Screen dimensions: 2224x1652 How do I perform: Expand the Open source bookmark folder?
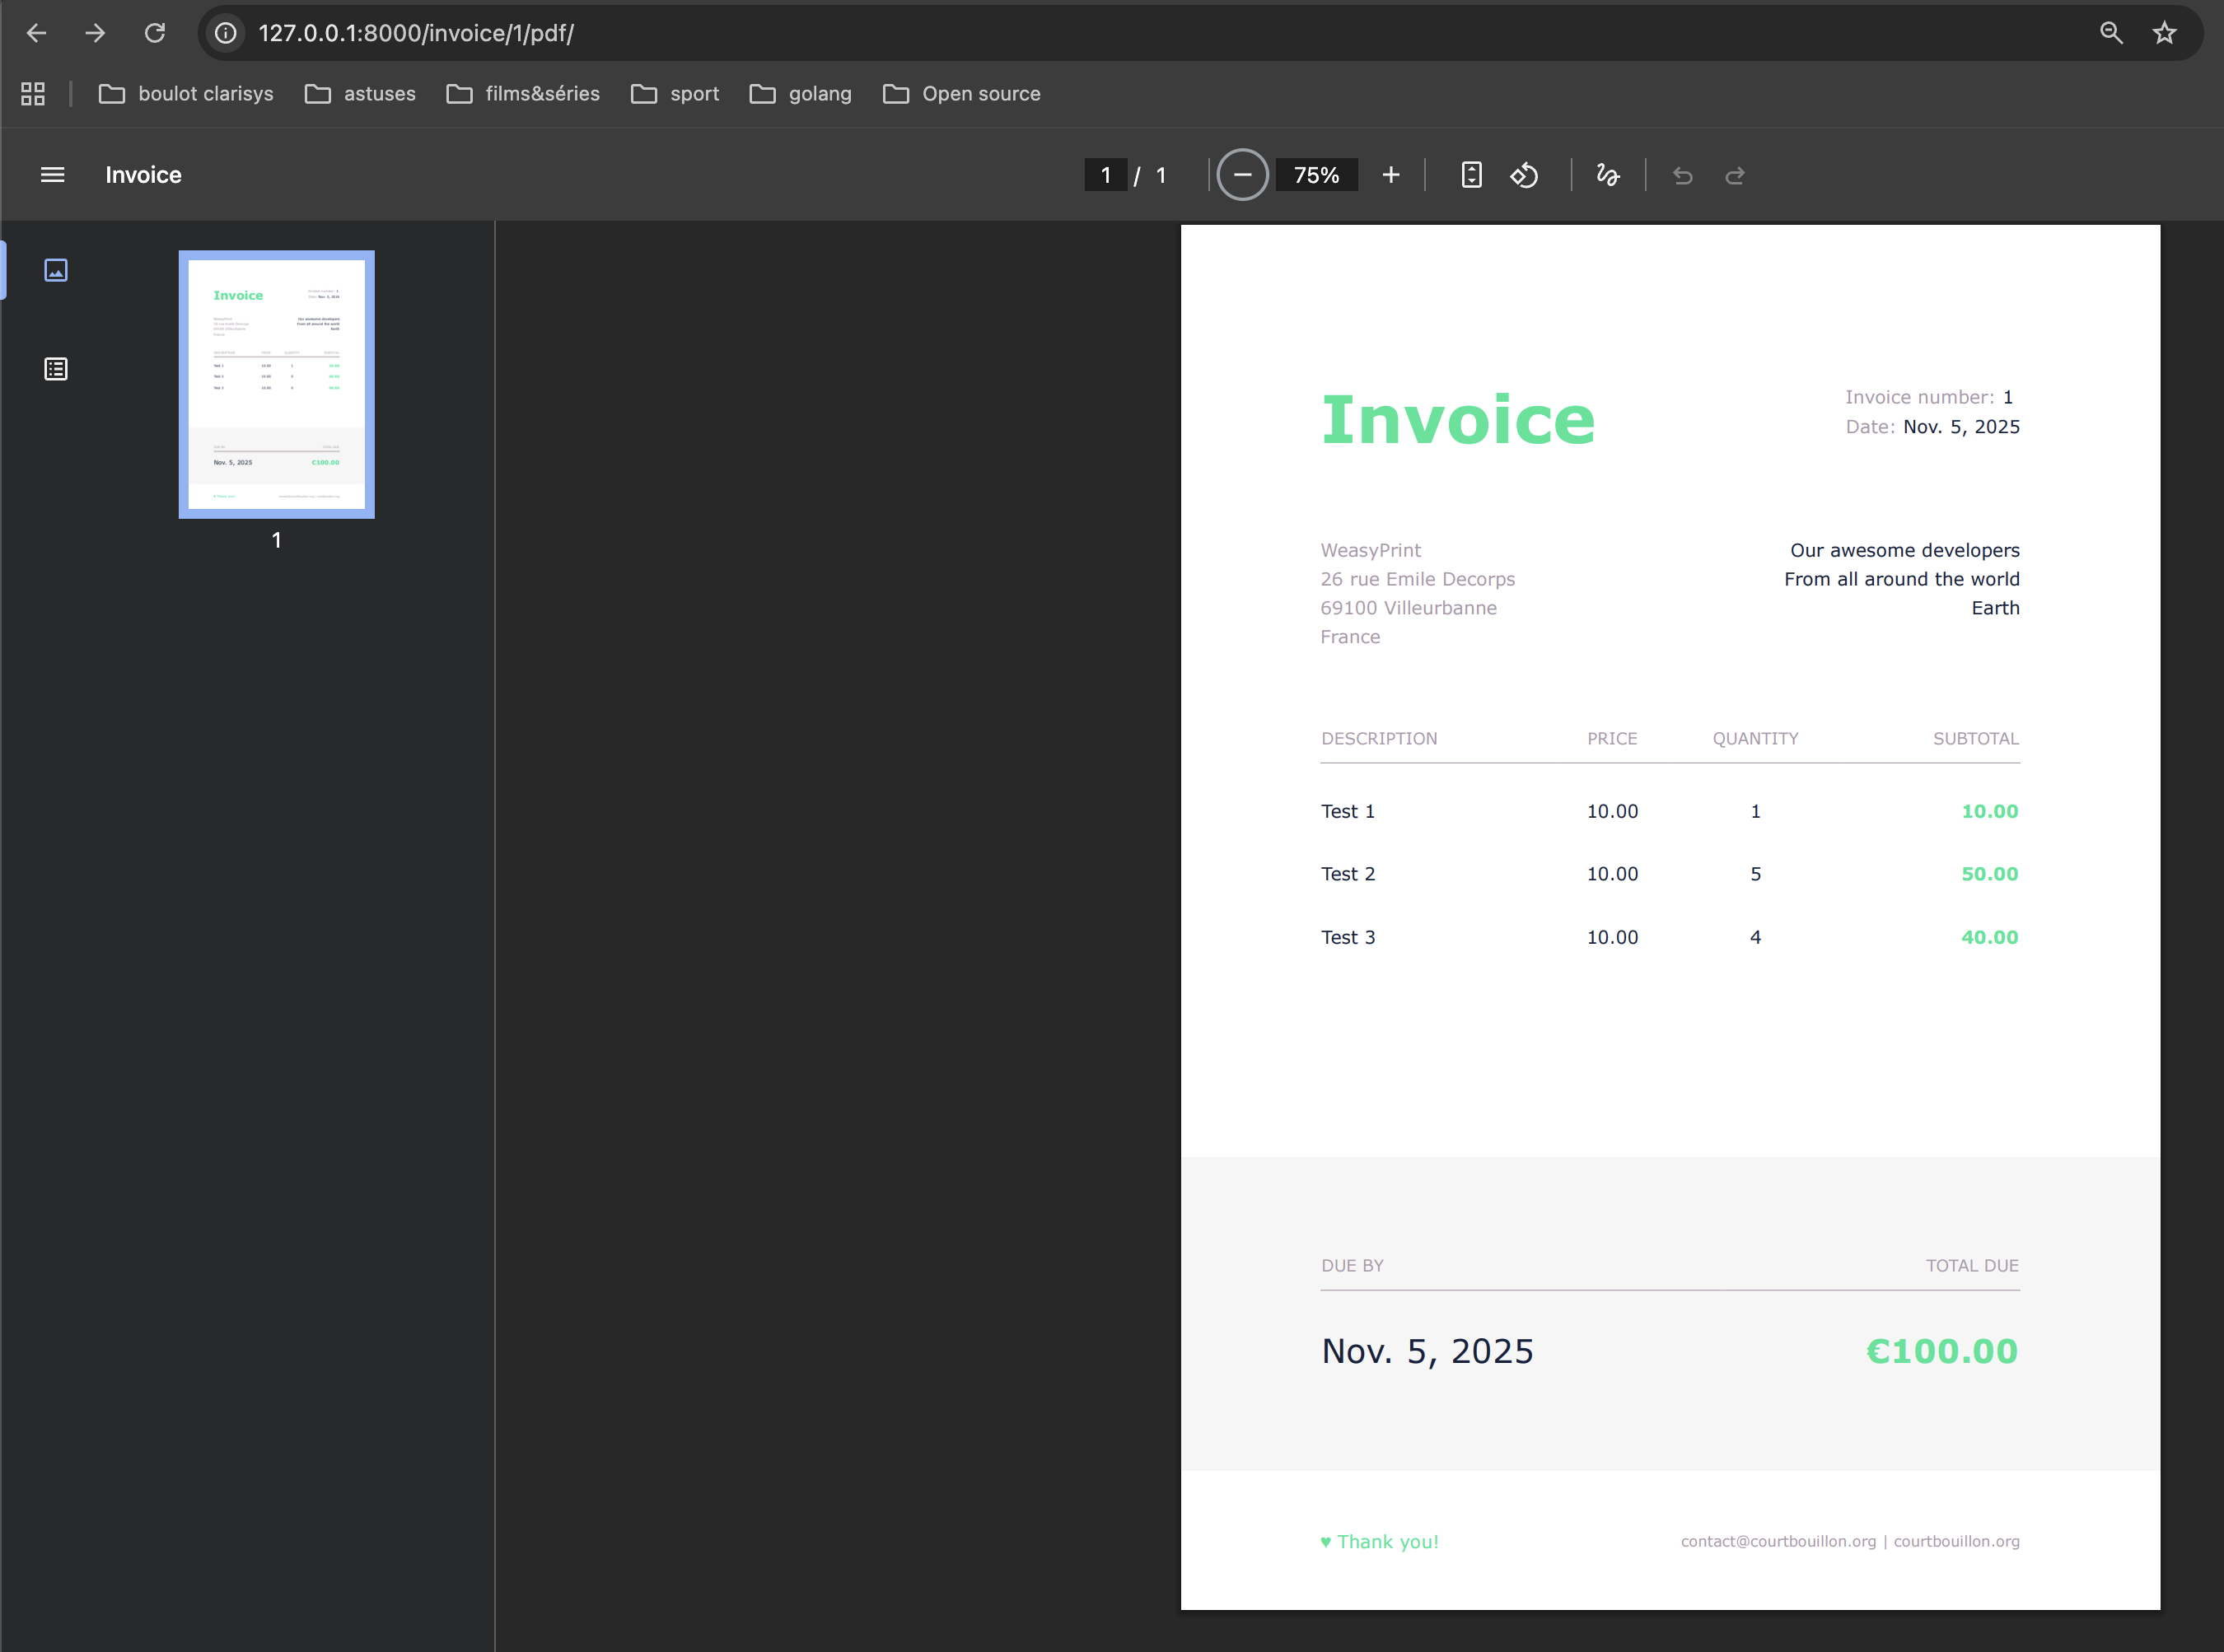[x=961, y=93]
